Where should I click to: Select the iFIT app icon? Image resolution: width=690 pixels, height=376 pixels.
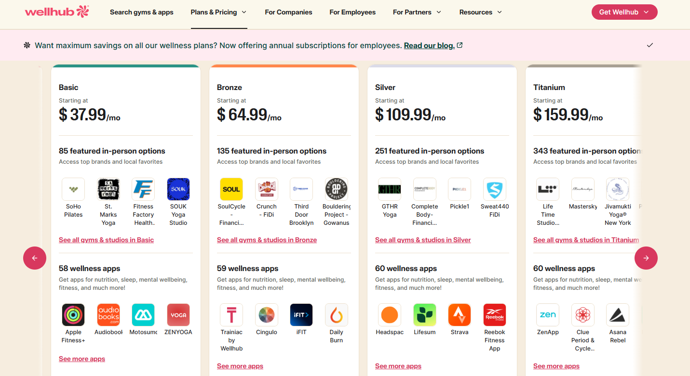click(301, 315)
